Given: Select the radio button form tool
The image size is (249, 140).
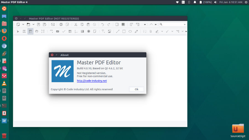Looking at the screenshot, I should pyautogui.click(x=89, y=32).
